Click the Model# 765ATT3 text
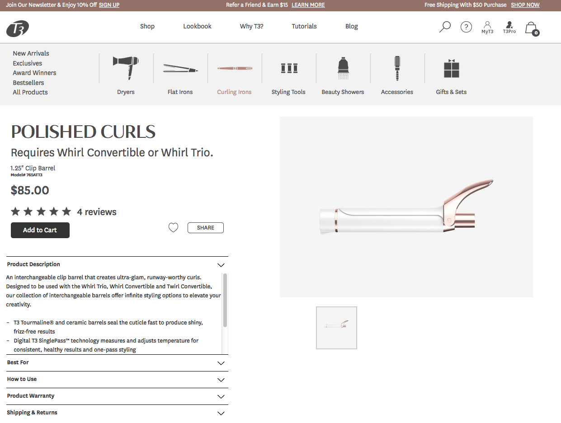 (27, 175)
